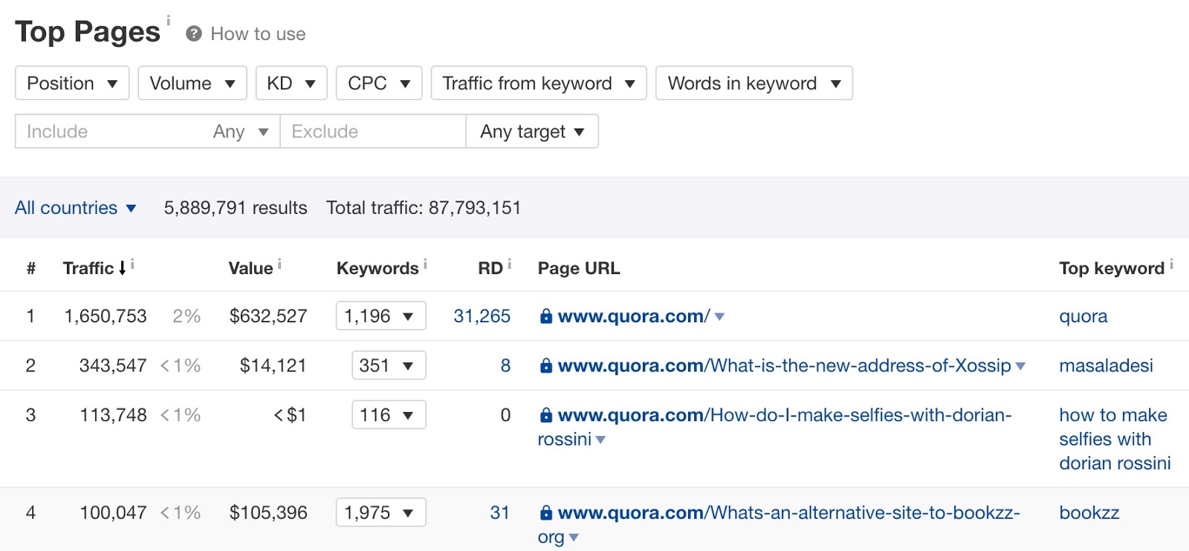Click into the Exclude keyword field
1189x551 pixels.
click(x=373, y=131)
